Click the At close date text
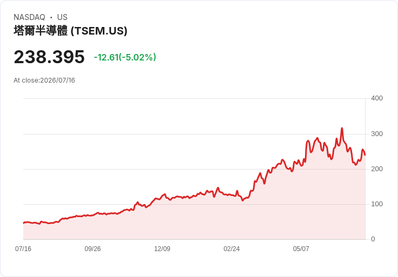This screenshot has width=398, height=277. pyautogui.click(x=44, y=80)
